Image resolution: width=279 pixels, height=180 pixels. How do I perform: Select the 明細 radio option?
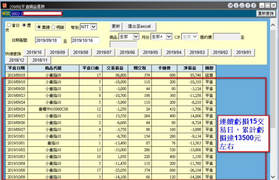point(53,27)
